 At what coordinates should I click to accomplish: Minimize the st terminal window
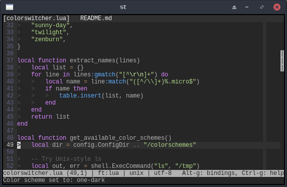tap(247, 7)
